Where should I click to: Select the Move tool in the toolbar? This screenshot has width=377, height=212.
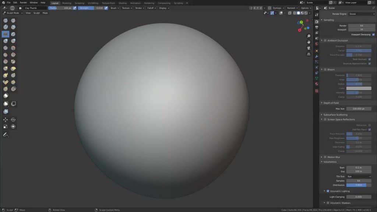click(x=5, y=120)
